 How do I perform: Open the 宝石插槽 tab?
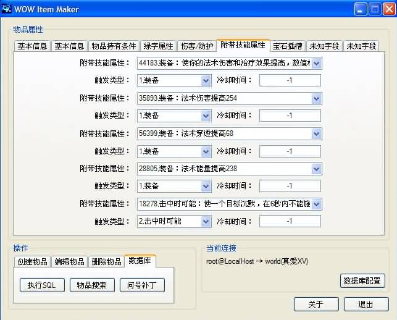click(288, 46)
